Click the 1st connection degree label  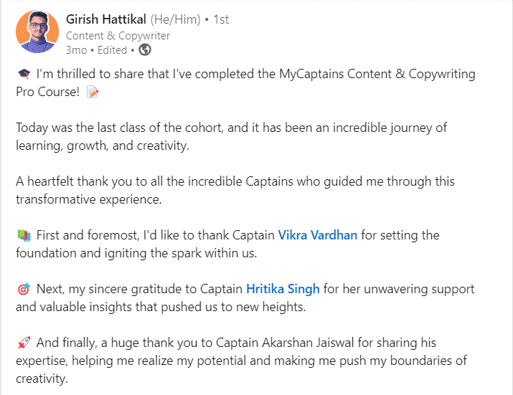coord(221,19)
